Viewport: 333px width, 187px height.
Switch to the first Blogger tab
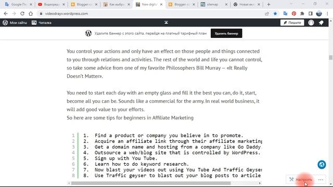[x=84, y=4]
